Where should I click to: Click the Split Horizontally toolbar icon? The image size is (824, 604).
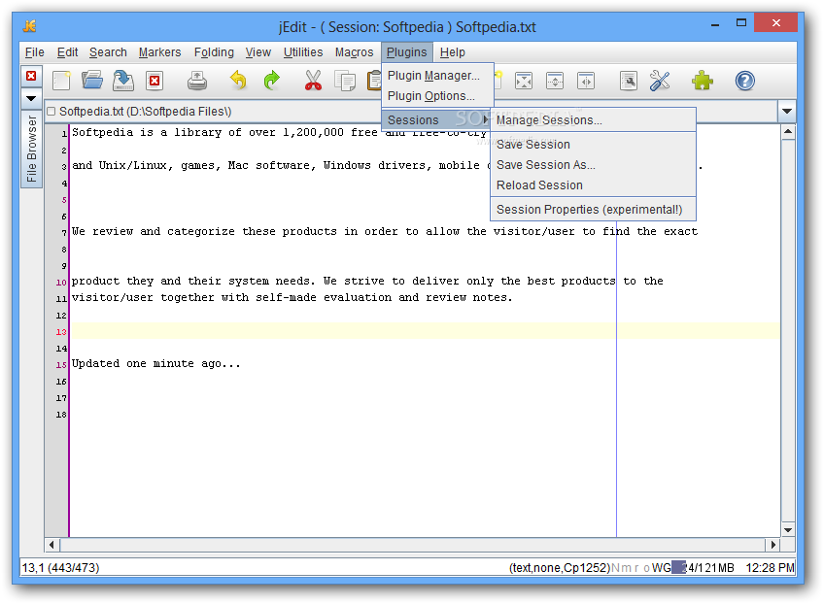(555, 81)
